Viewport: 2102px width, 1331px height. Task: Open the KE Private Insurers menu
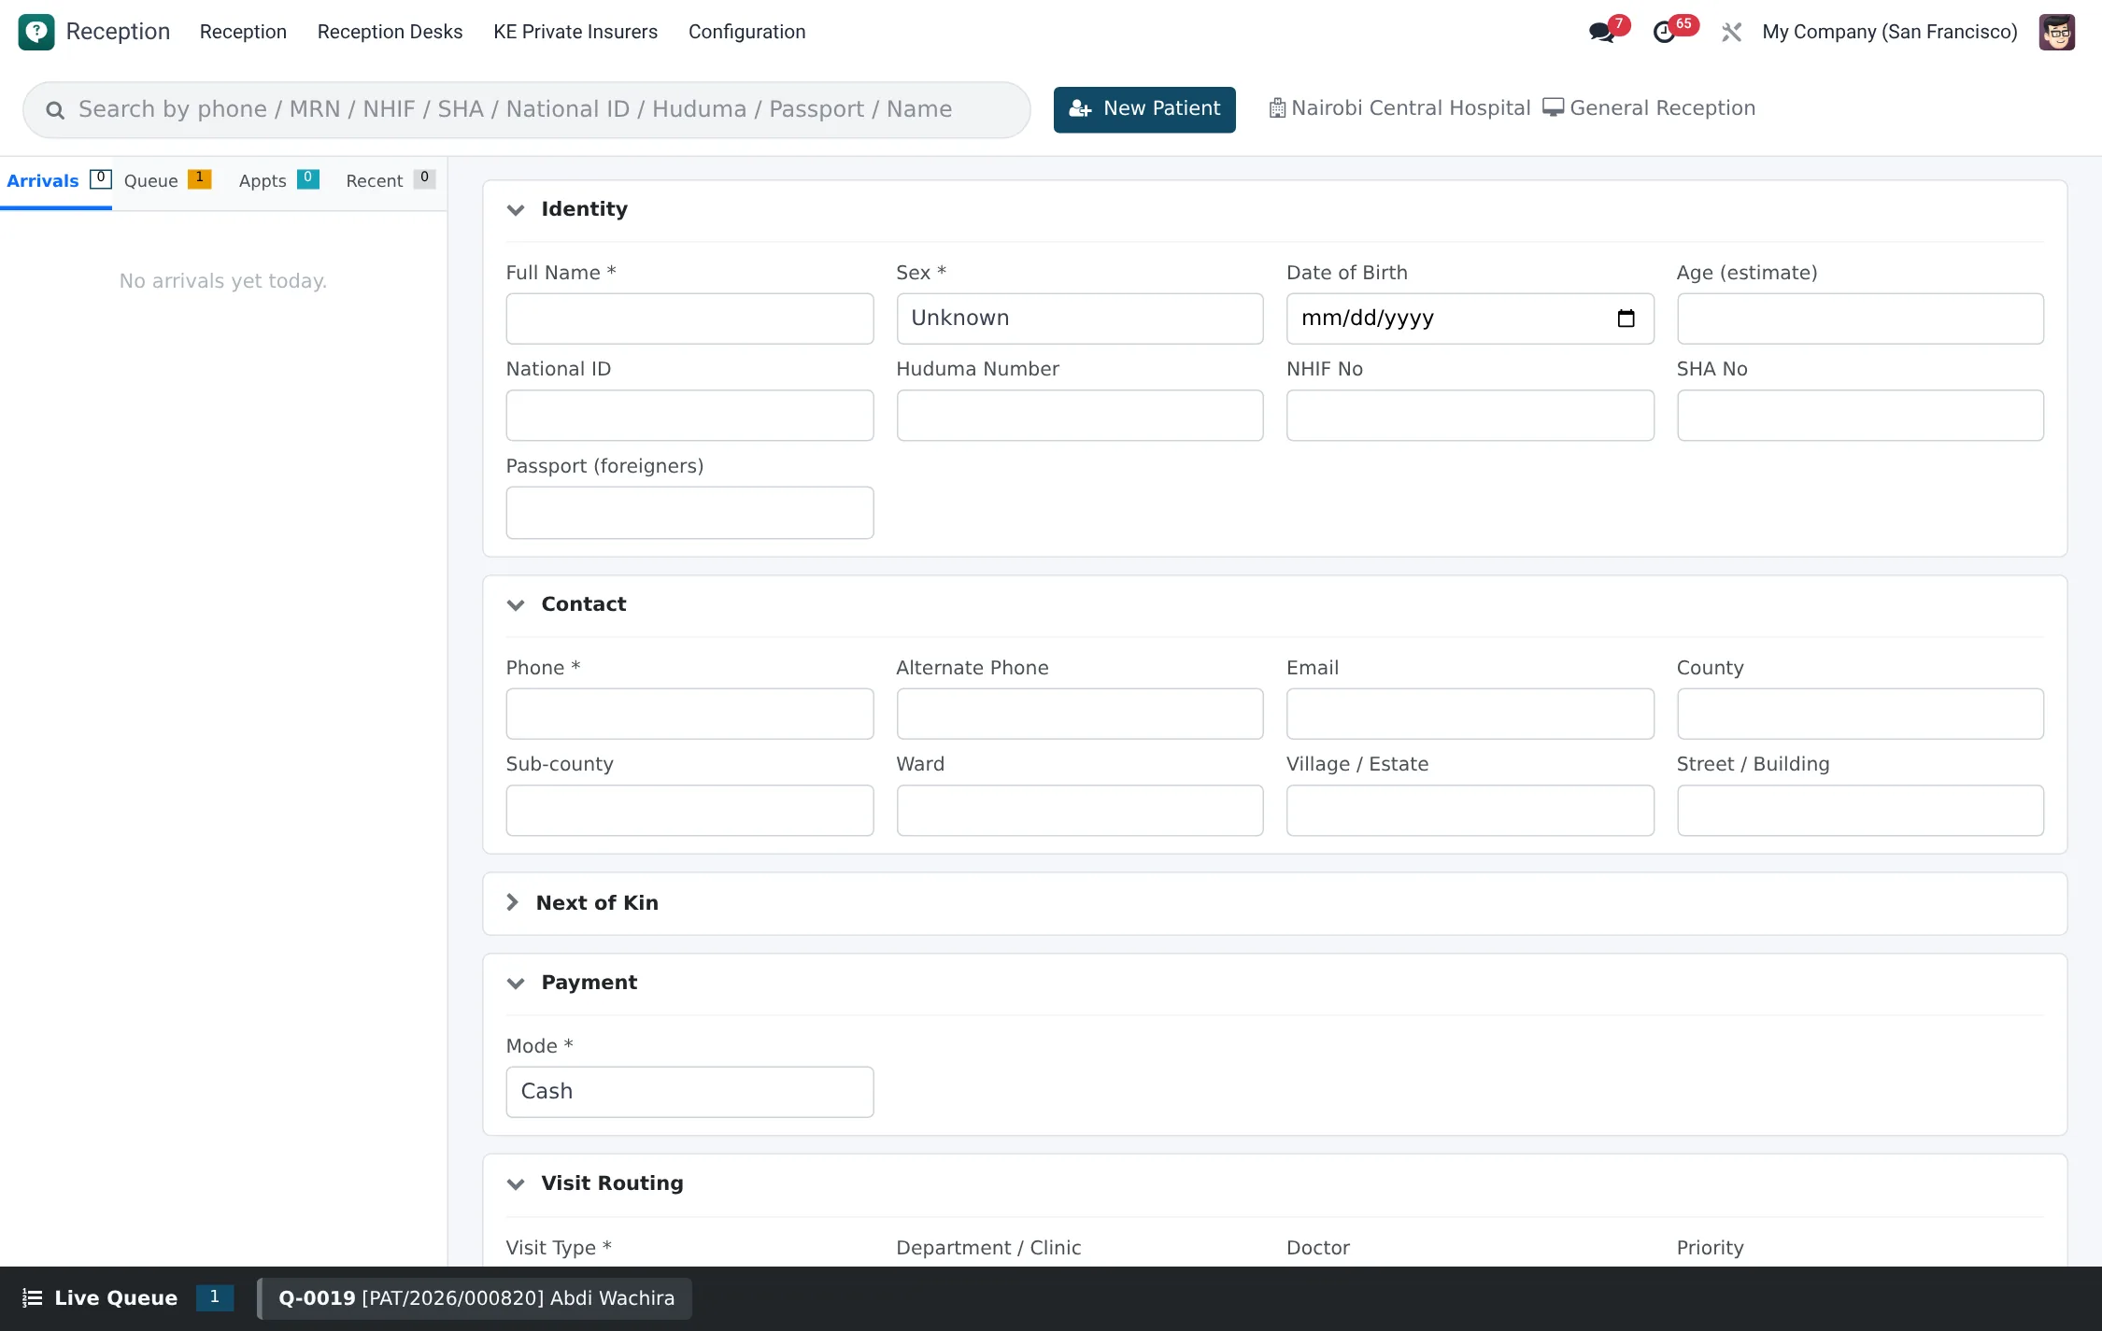point(575,32)
